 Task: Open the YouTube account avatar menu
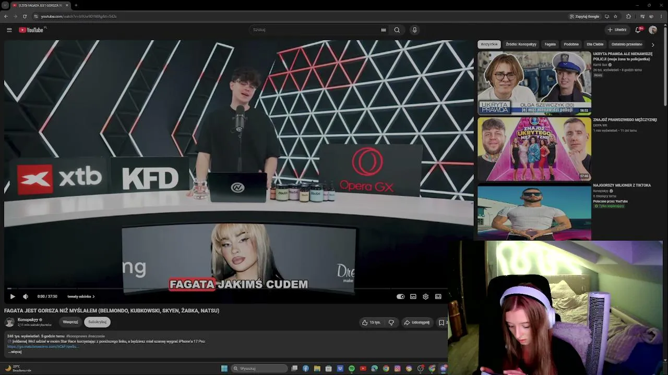pyautogui.click(x=653, y=30)
